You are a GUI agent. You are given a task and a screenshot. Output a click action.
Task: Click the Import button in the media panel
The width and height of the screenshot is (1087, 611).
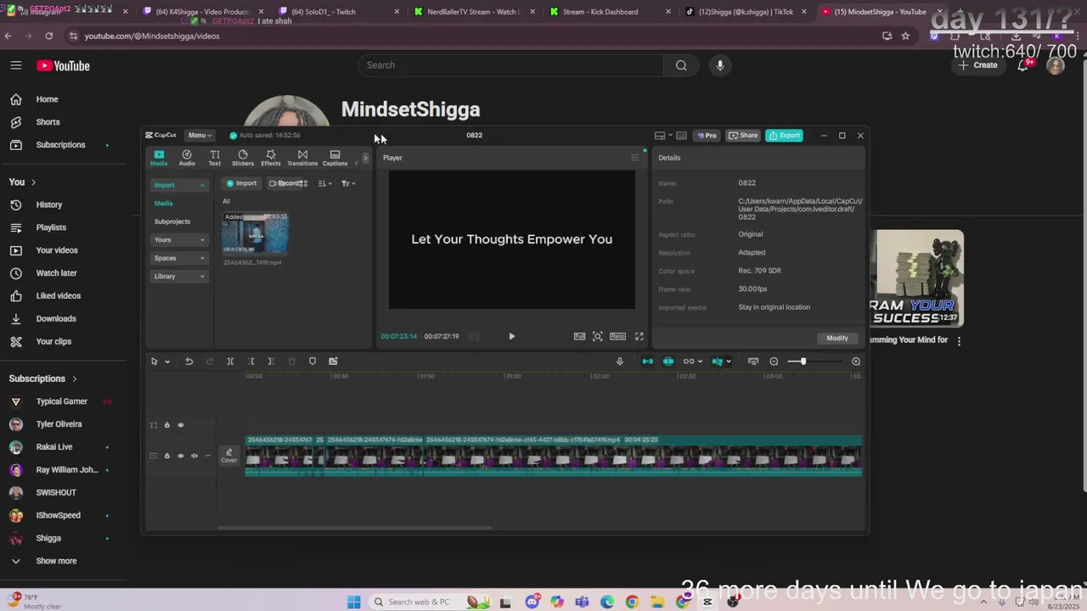(x=241, y=183)
